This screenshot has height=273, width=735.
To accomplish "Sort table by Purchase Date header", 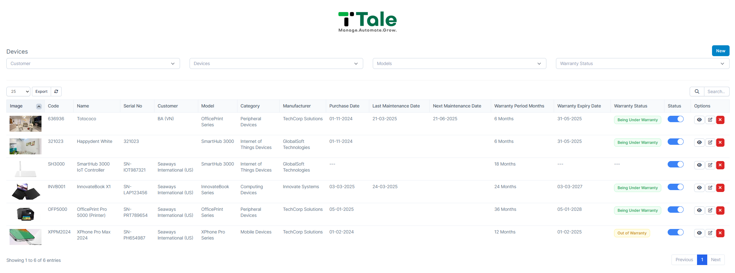I will (344, 106).
